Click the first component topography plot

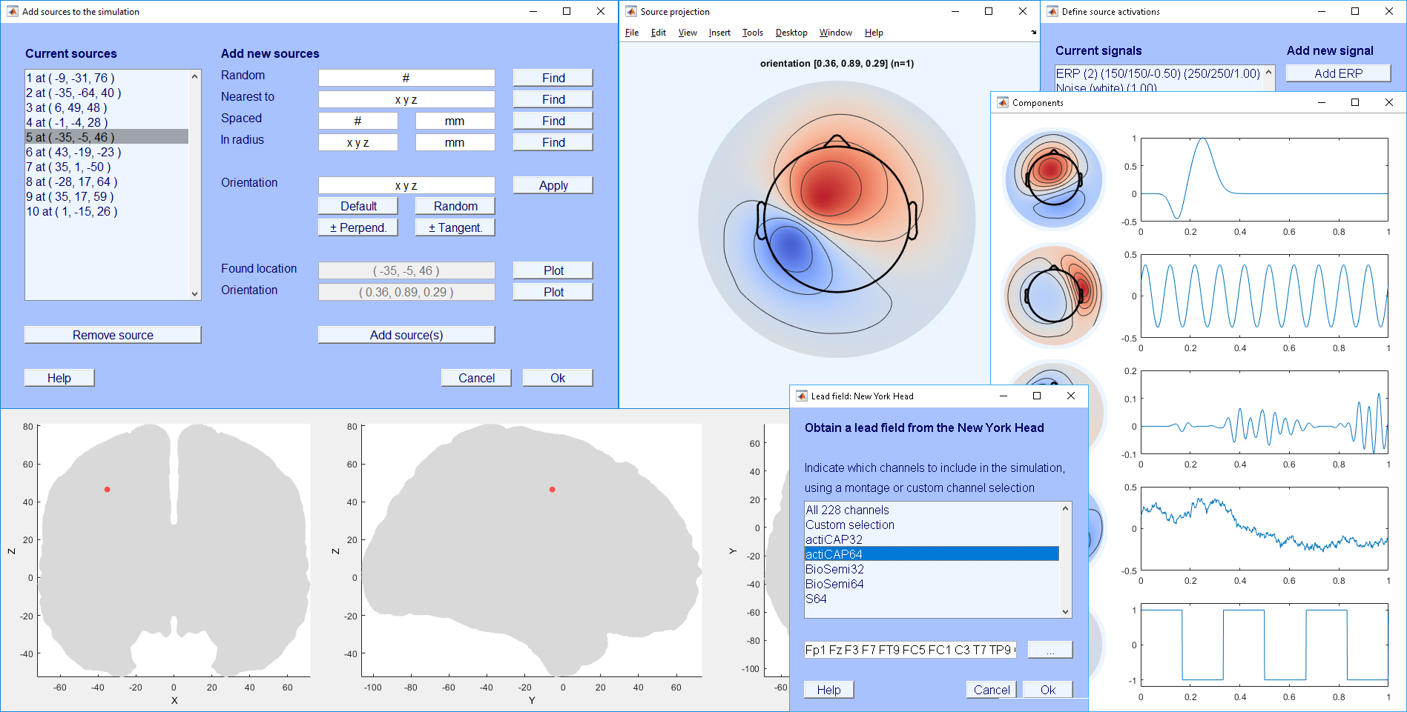pos(1052,178)
